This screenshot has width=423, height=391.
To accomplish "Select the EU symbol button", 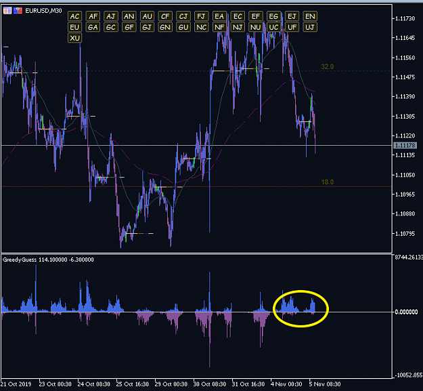I will pos(74,27).
